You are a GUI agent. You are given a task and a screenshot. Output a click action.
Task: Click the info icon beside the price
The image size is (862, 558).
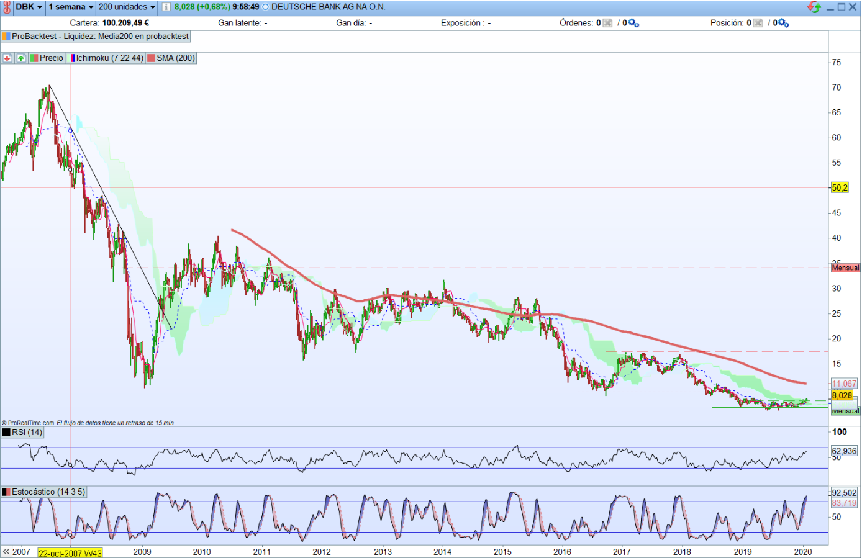coord(166,7)
